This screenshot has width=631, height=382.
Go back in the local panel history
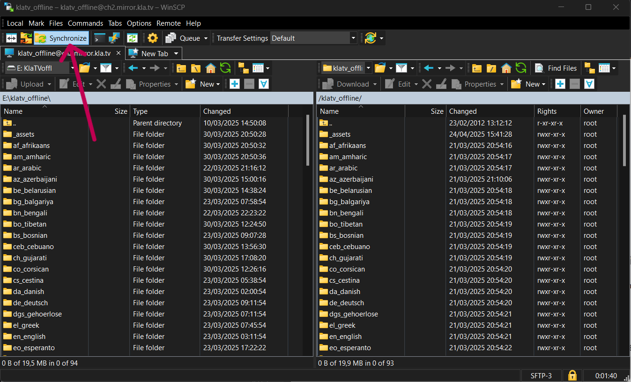pyautogui.click(x=133, y=68)
